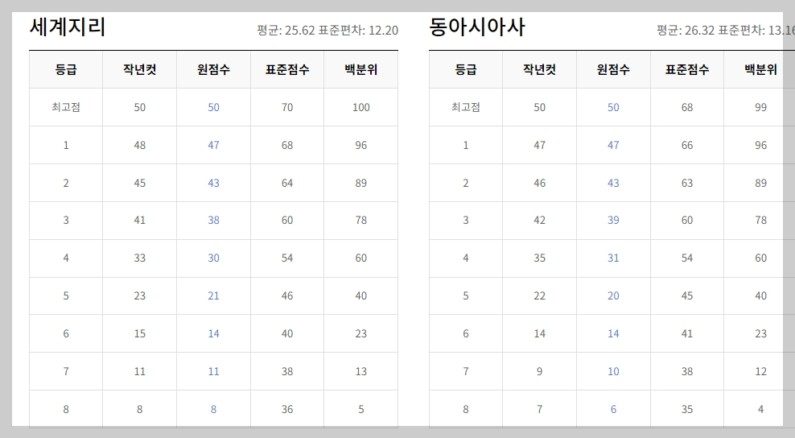Click 백분위 4 in 동아시아사 grade 8 row
Image resolution: width=795 pixels, height=438 pixels.
760,410
